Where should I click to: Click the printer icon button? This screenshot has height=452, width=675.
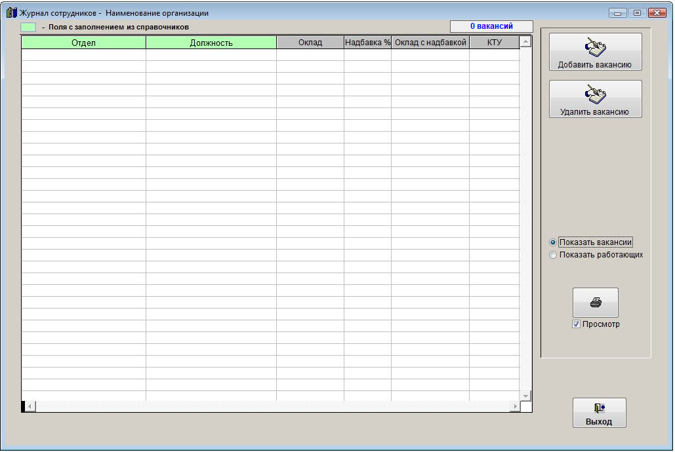596,303
